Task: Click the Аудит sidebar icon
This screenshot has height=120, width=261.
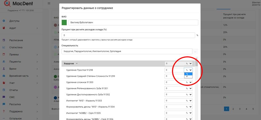Action: pos(4,28)
